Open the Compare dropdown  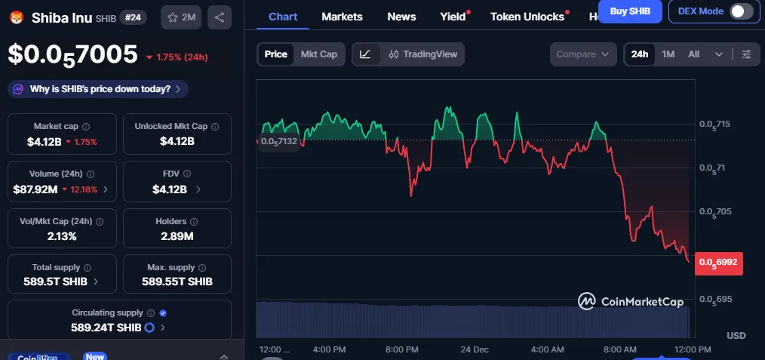tap(583, 54)
